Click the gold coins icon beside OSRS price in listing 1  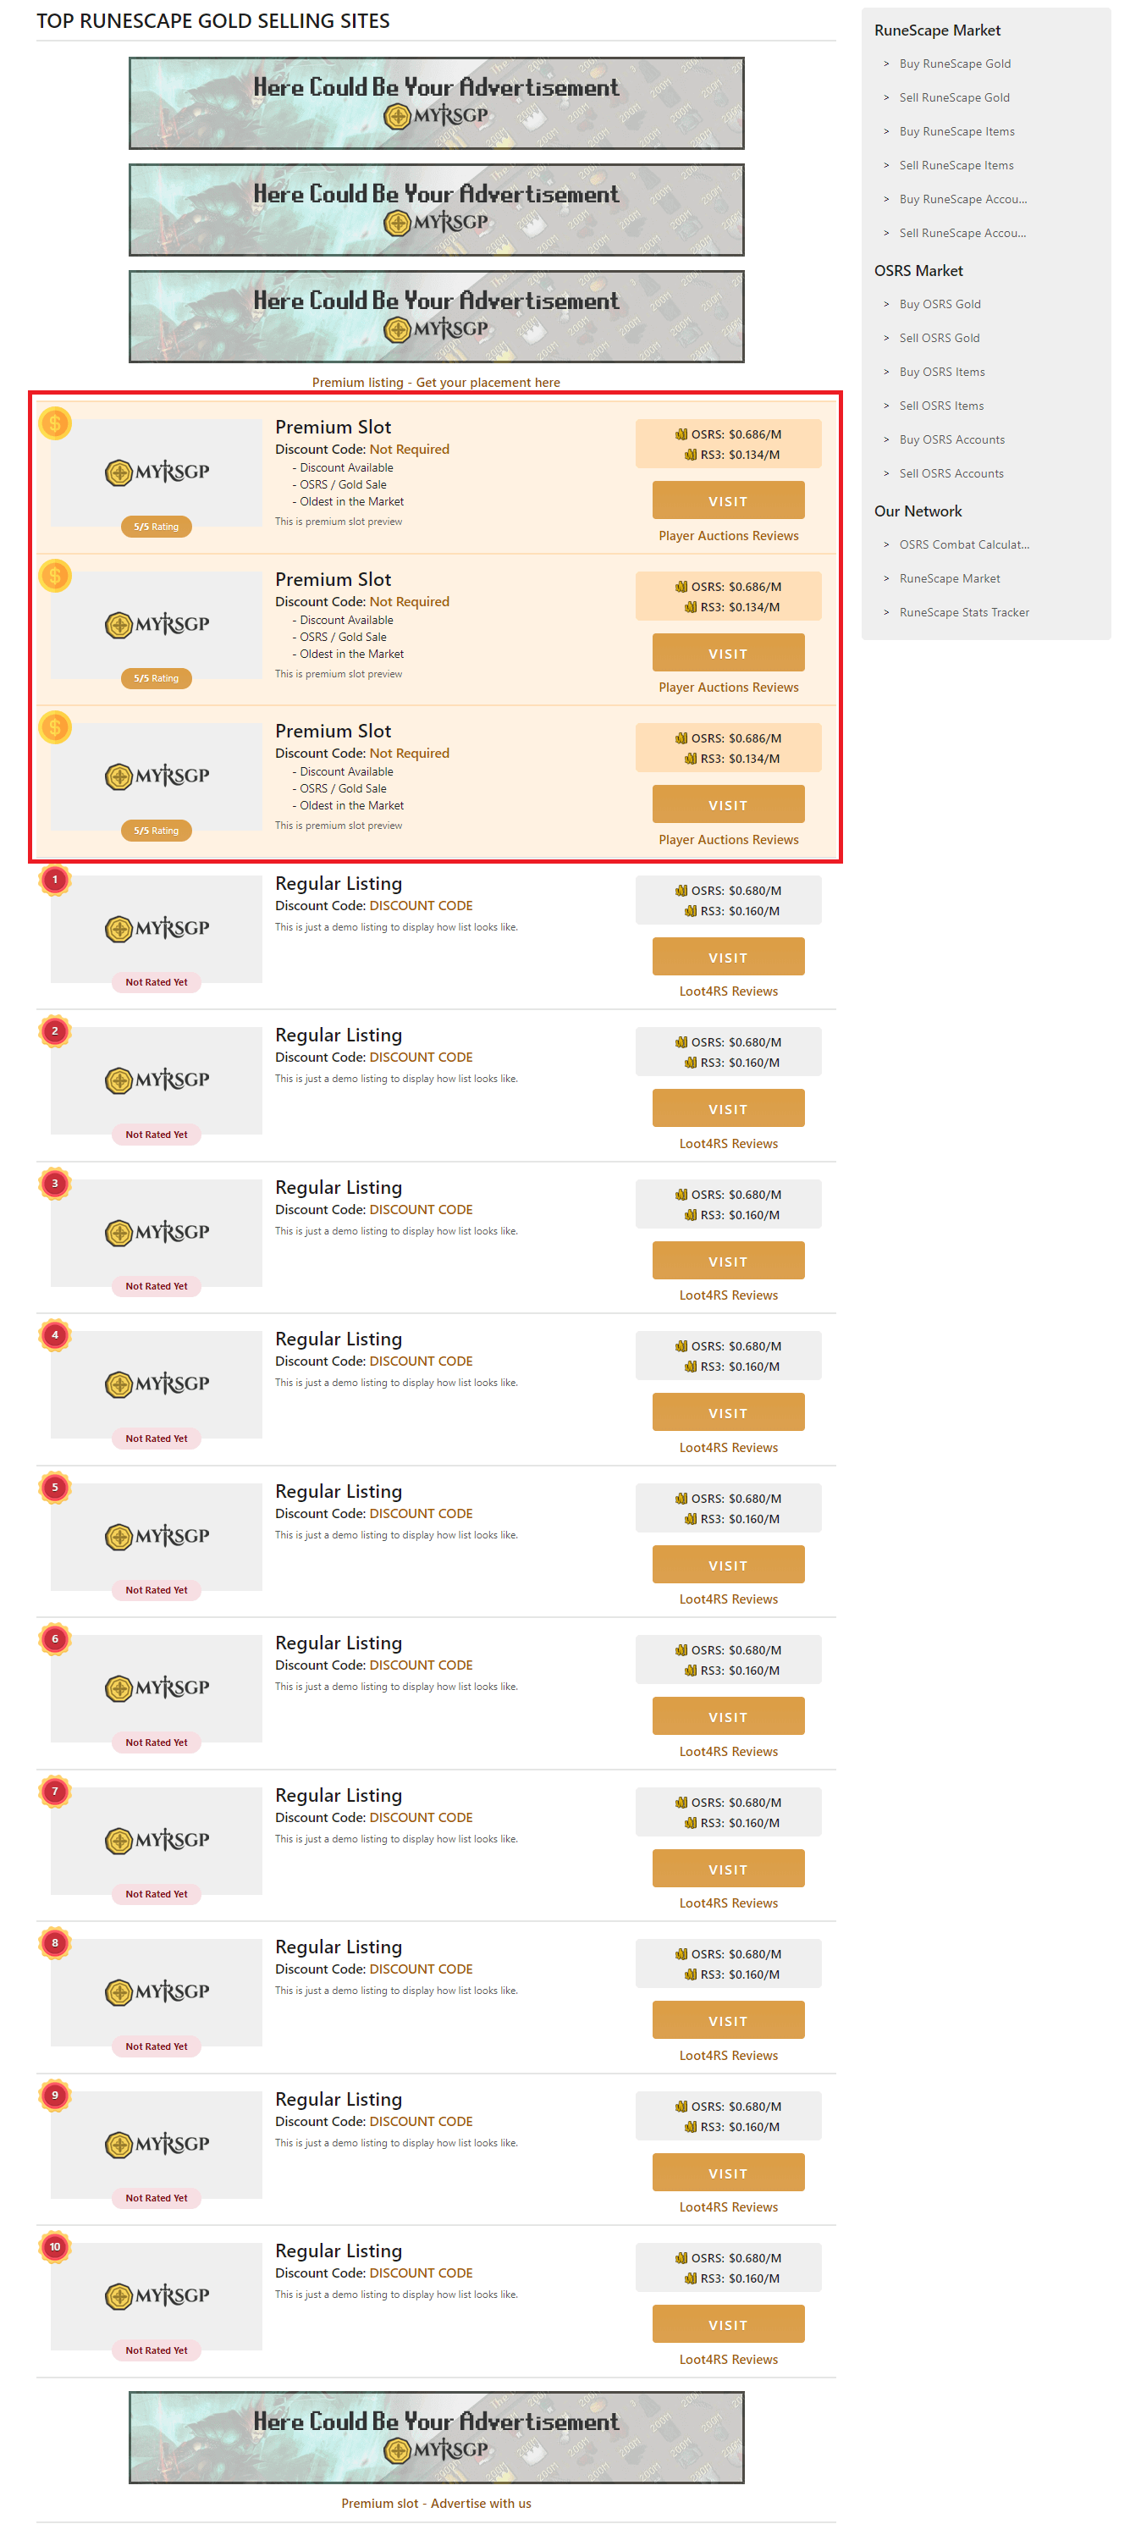coord(681,891)
